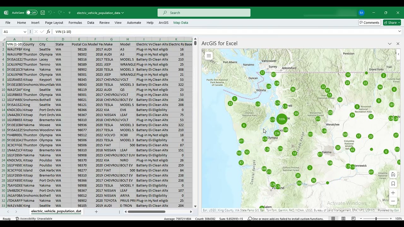This screenshot has width=404, height=227.
Task: Expand the formula bar
Action: (x=399, y=31)
